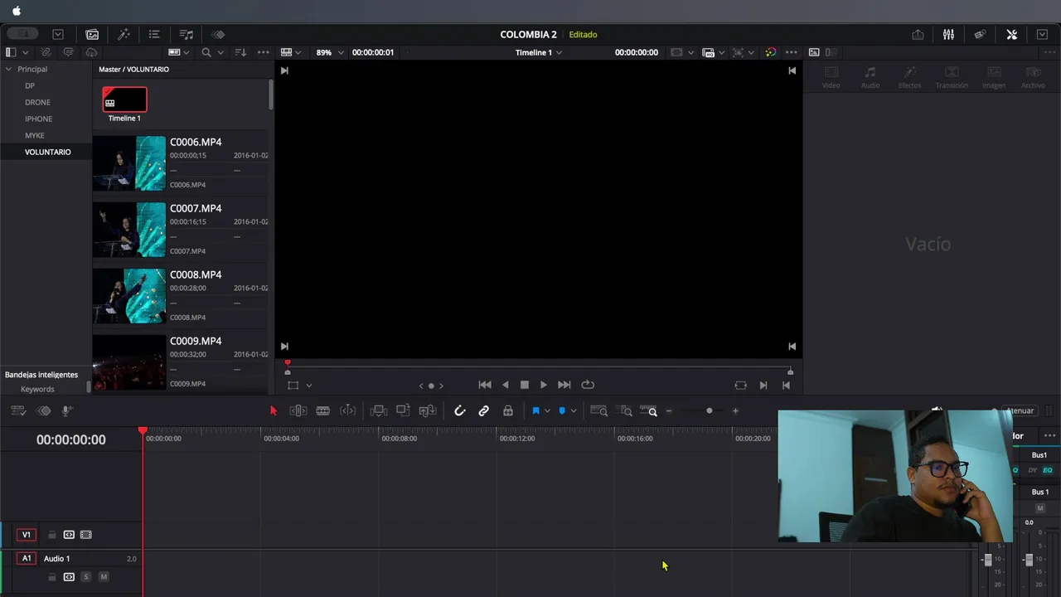Image resolution: width=1061 pixels, height=597 pixels.
Task: Click the media pool search magnifier
Action: tap(206, 52)
